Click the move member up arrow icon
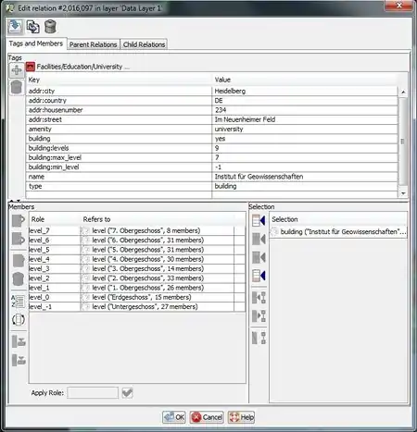 pyautogui.click(x=19, y=220)
